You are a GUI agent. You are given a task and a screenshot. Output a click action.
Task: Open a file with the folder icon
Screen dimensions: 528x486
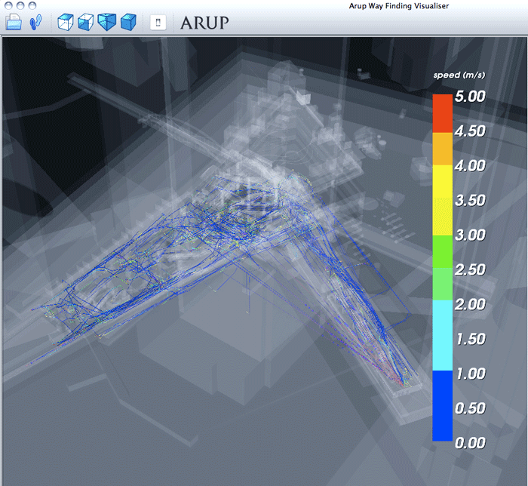point(14,22)
